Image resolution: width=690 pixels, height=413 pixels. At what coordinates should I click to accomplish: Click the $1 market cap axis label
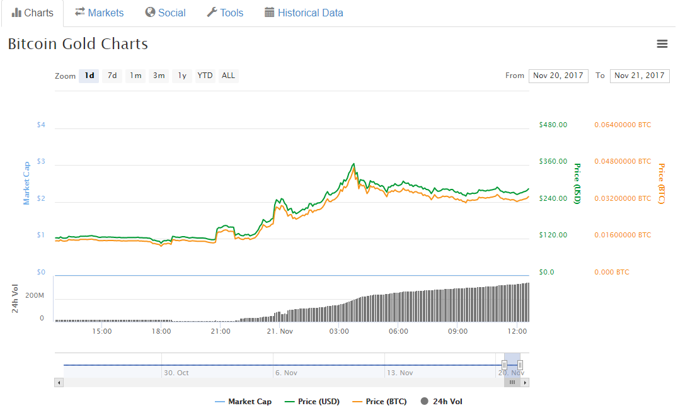tap(41, 235)
